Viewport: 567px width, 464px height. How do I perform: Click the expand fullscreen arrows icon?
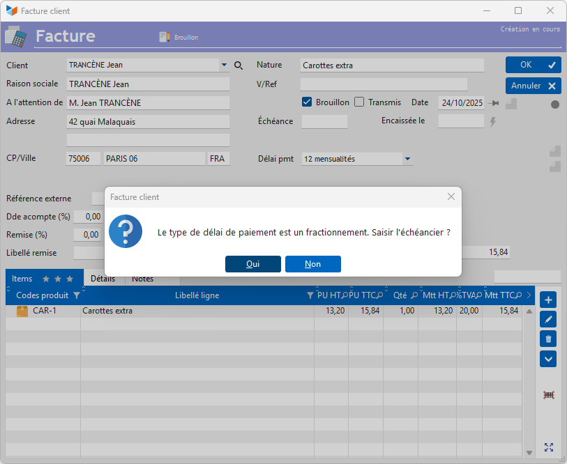coord(548,447)
